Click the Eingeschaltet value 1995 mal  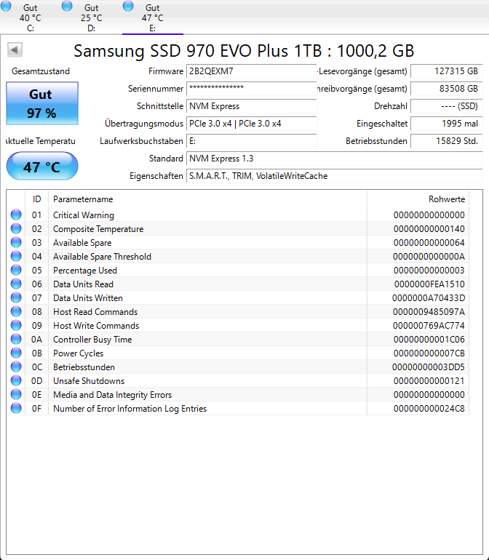[x=447, y=124]
